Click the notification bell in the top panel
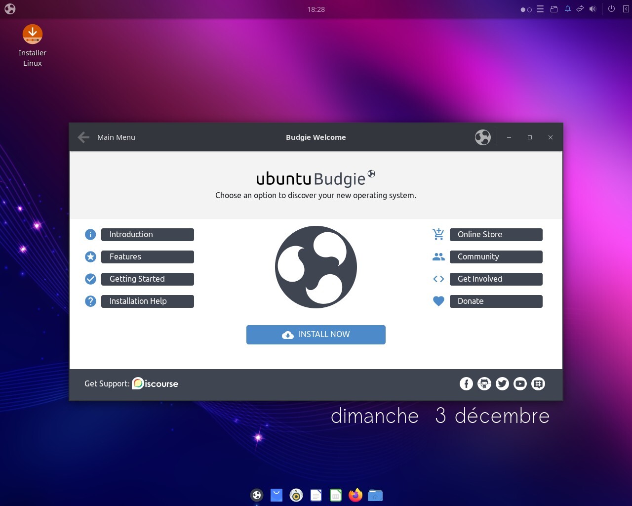Screen dimensions: 632x506 tap(568, 9)
